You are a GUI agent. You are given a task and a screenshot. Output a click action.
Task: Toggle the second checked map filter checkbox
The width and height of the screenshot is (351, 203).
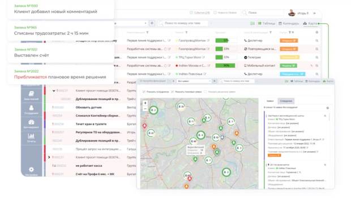172,92
